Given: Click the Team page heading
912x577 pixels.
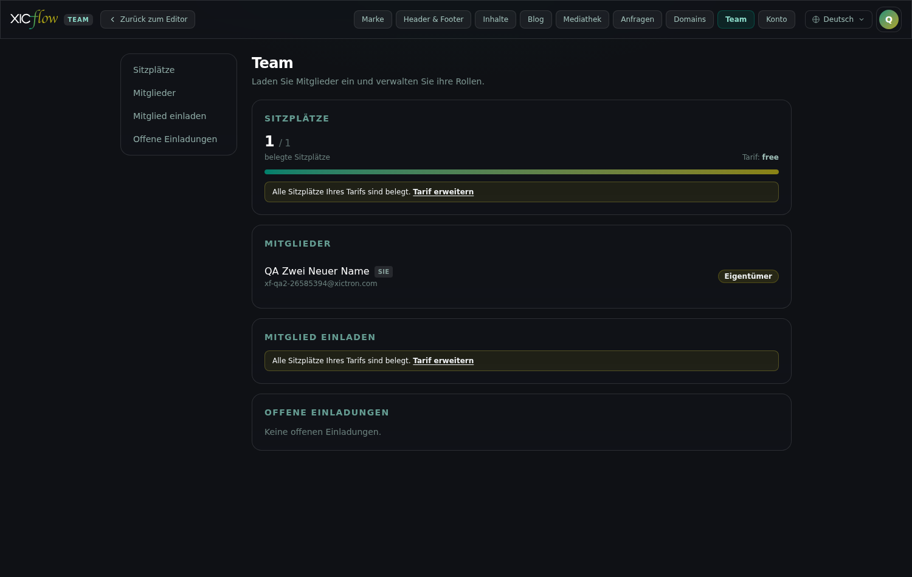Looking at the screenshot, I should [272, 63].
